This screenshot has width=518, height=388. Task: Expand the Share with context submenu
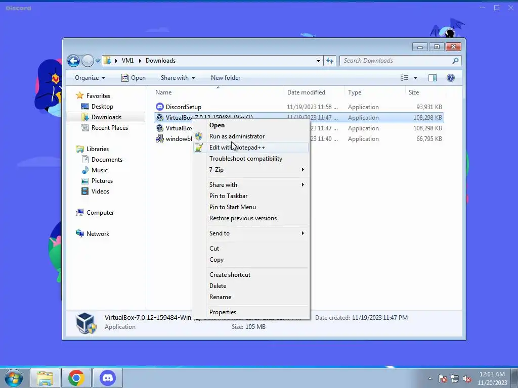click(251, 185)
